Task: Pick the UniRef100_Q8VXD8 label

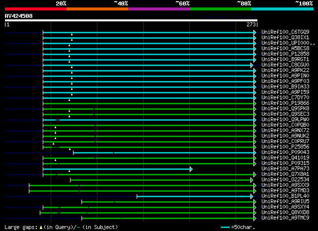Action: click(285, 213)
